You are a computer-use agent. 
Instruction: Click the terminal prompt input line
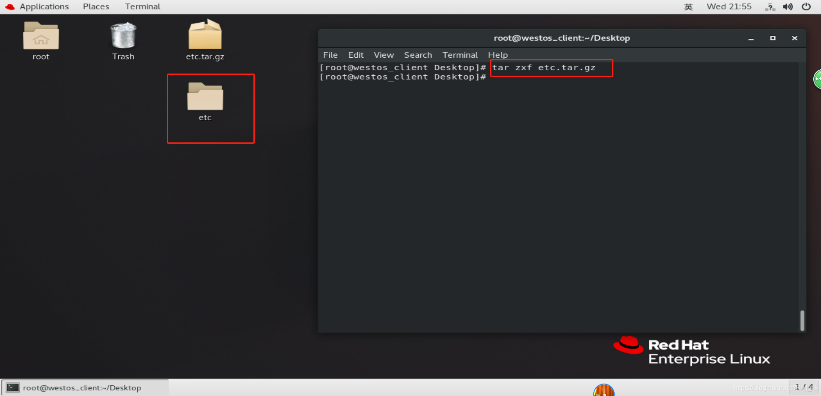coord(559,77)
